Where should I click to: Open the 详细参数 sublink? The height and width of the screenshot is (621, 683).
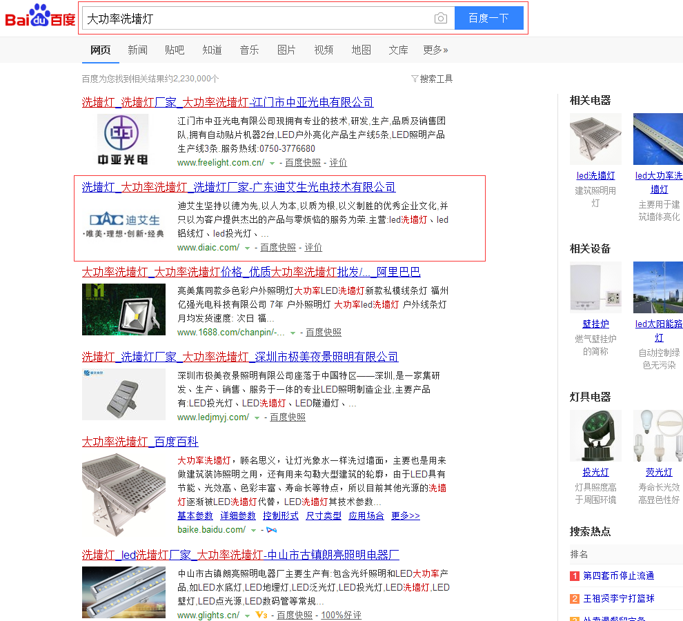coord(238,516)
